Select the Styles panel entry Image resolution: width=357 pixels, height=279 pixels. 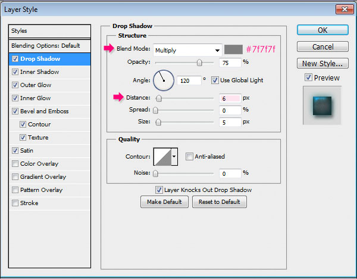coord(49,31)
